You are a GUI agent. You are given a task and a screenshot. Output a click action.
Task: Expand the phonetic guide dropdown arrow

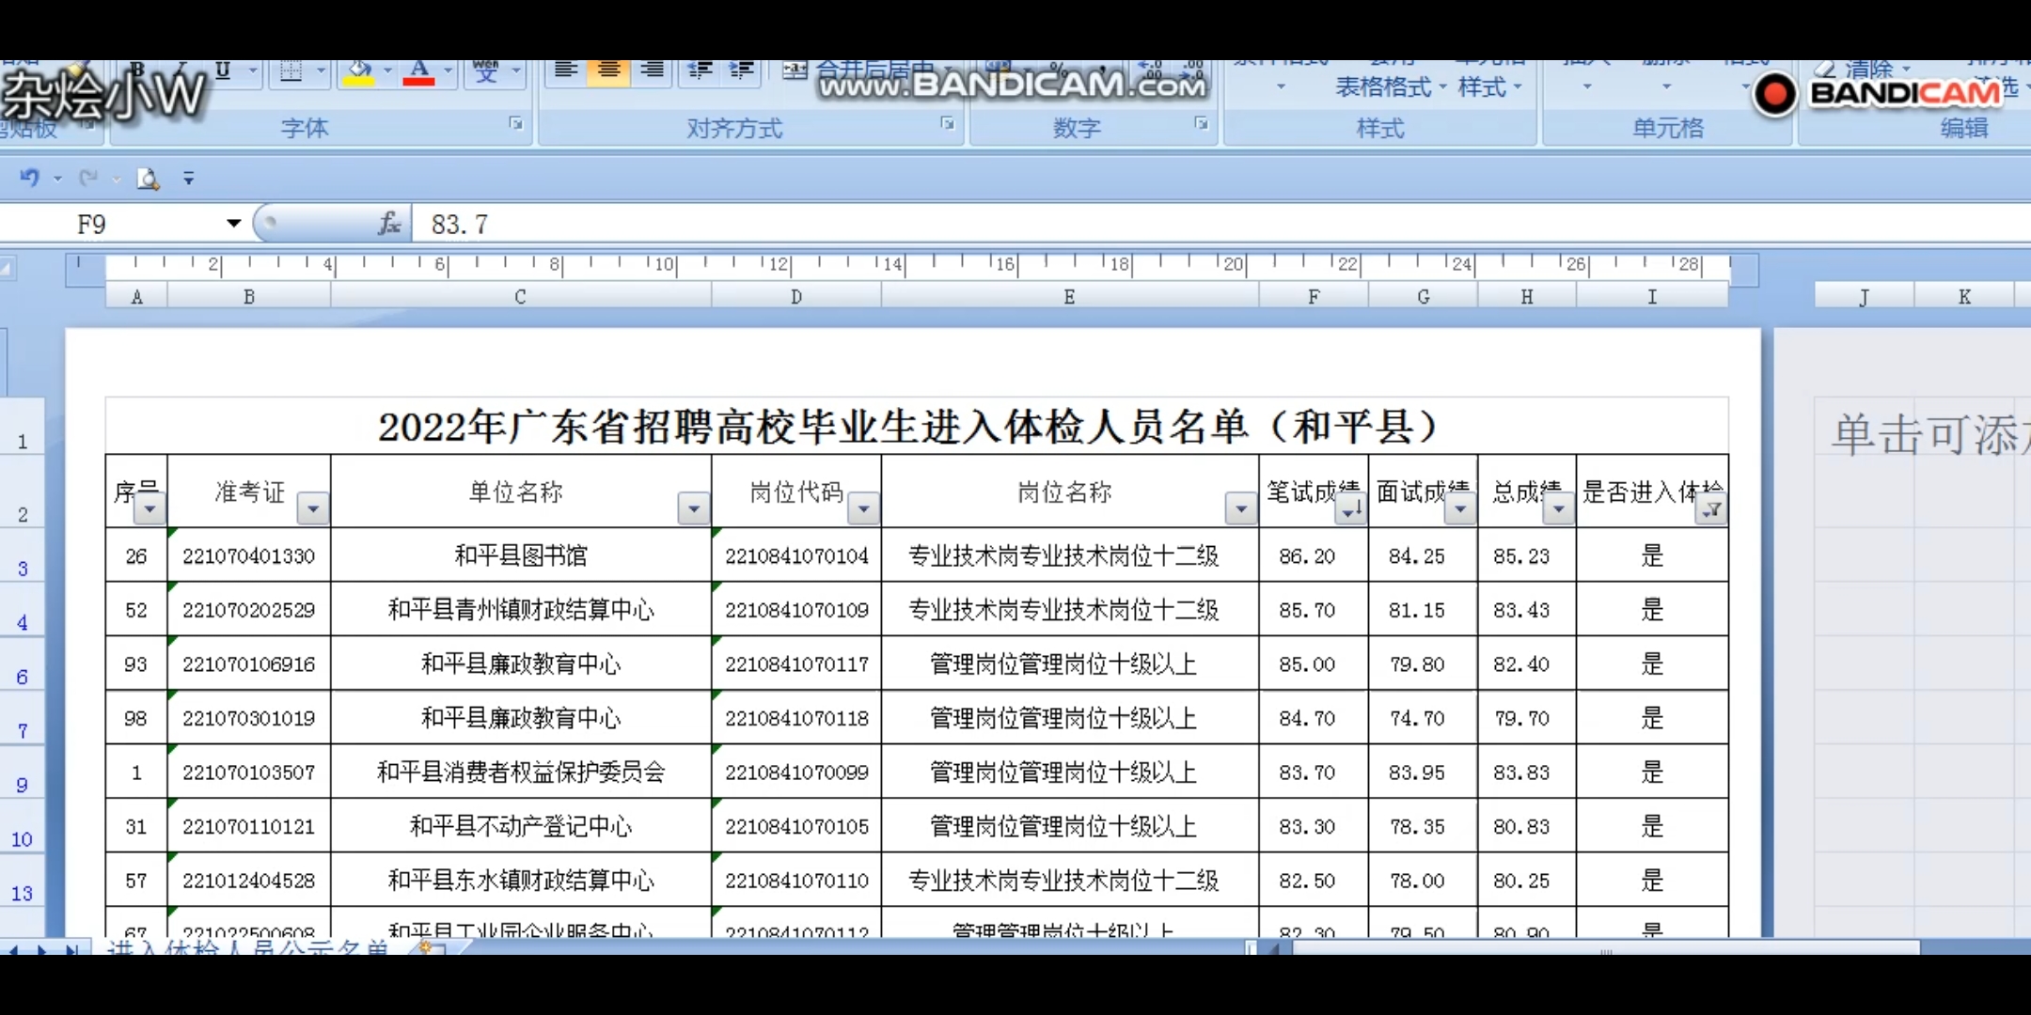(x=515, y=71)
